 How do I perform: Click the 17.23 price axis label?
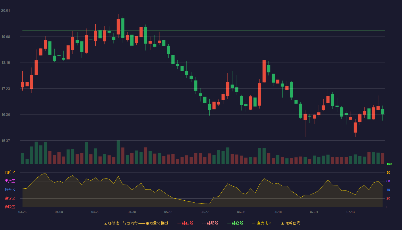click(5, 89)
